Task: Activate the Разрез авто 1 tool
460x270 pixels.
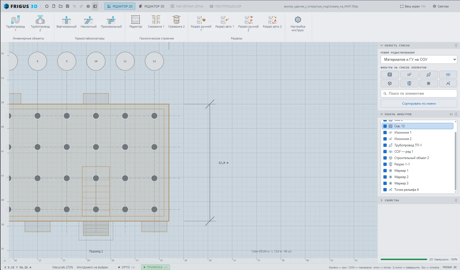Action: coord(225,22)
